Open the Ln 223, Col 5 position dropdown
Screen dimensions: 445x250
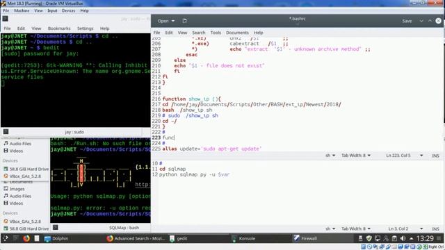click(x=404, y=156)
